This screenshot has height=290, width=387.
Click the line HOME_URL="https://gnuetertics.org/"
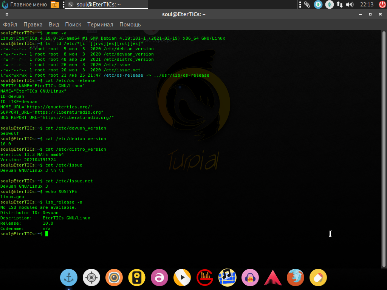[46, 107]
